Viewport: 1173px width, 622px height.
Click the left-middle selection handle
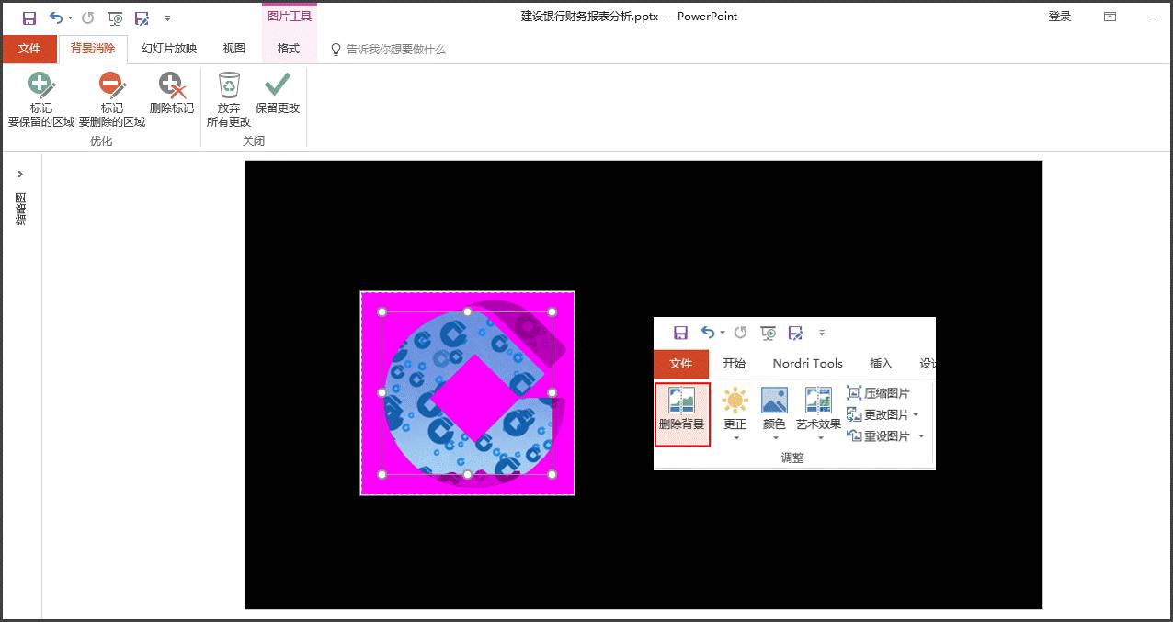(x=382, y=392)
